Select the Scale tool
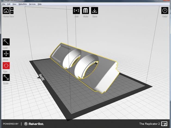This screenshot has width=171, height=128. (6, 78)
